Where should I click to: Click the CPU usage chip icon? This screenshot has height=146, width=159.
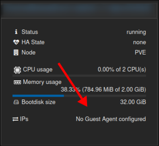point(17,70)
